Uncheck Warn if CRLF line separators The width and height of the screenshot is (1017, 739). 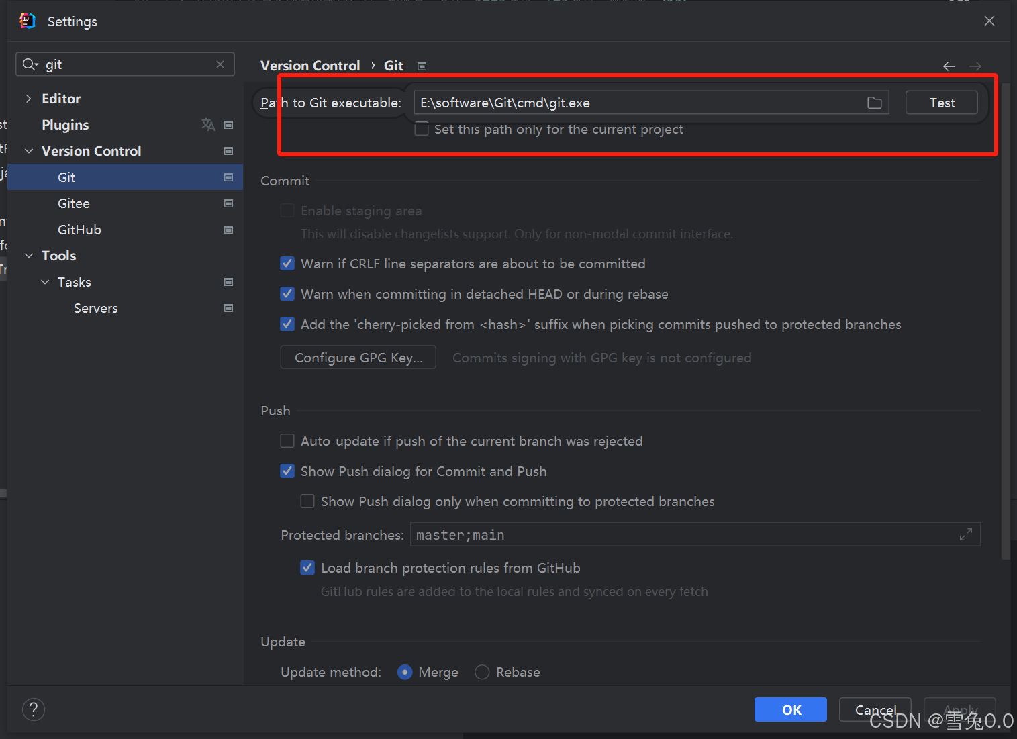(x=287, y=264)
